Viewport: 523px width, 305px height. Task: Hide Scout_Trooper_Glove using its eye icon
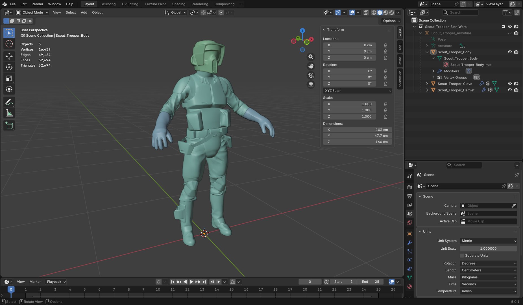[x=510, y=84]
